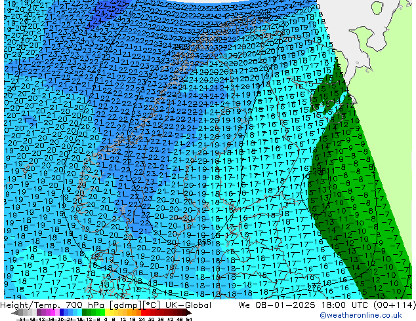Click the (00+114) forecast hour text
Screen dimensions: 416x321
click(394, 305)
